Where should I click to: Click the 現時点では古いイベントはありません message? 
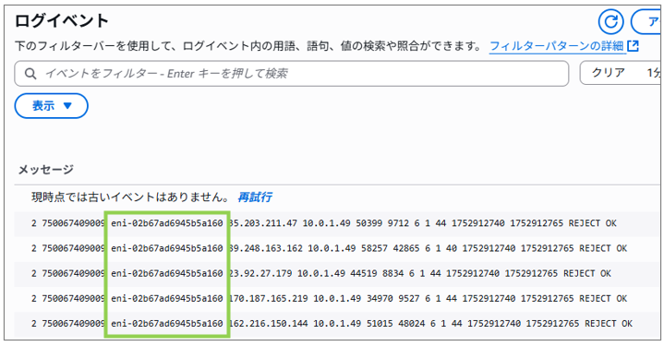[x=130, y=197]
